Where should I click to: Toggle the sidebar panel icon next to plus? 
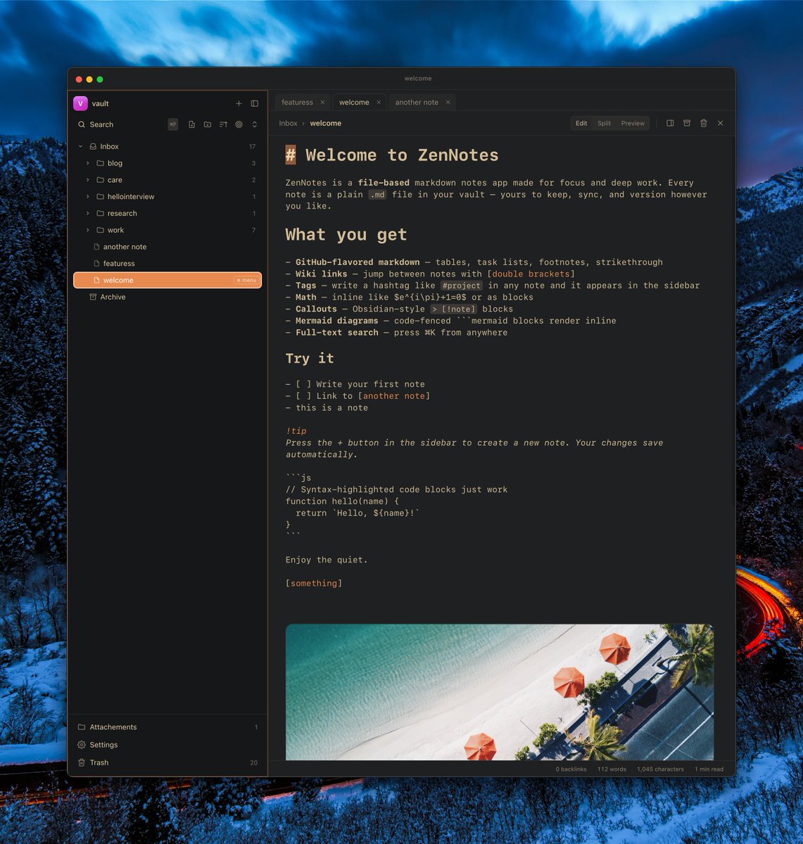click(255, 103)
